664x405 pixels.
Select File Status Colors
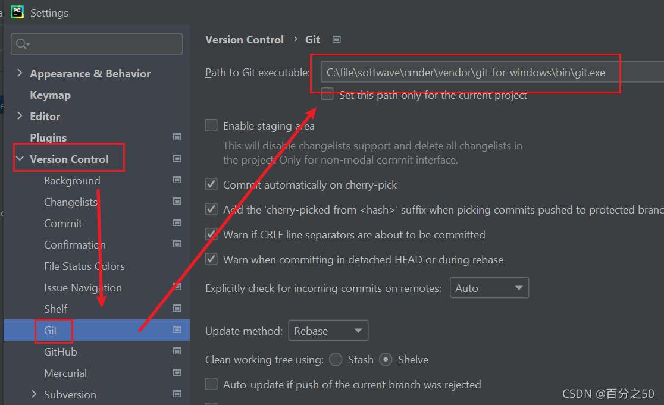point(84,266)
